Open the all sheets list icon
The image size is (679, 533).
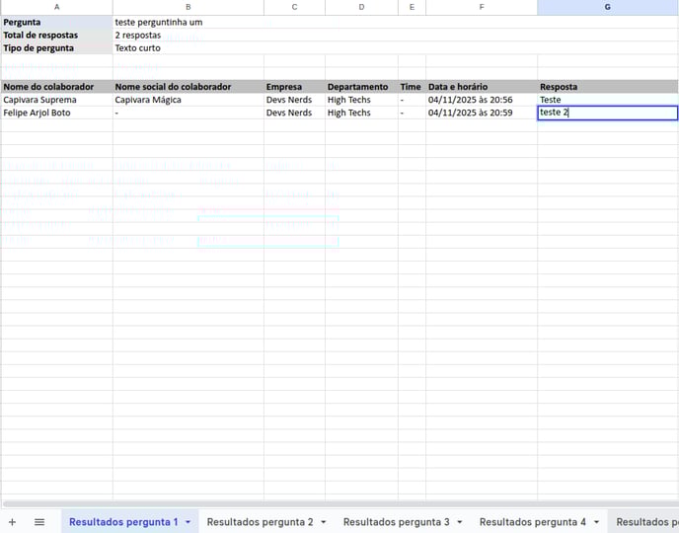39,521
